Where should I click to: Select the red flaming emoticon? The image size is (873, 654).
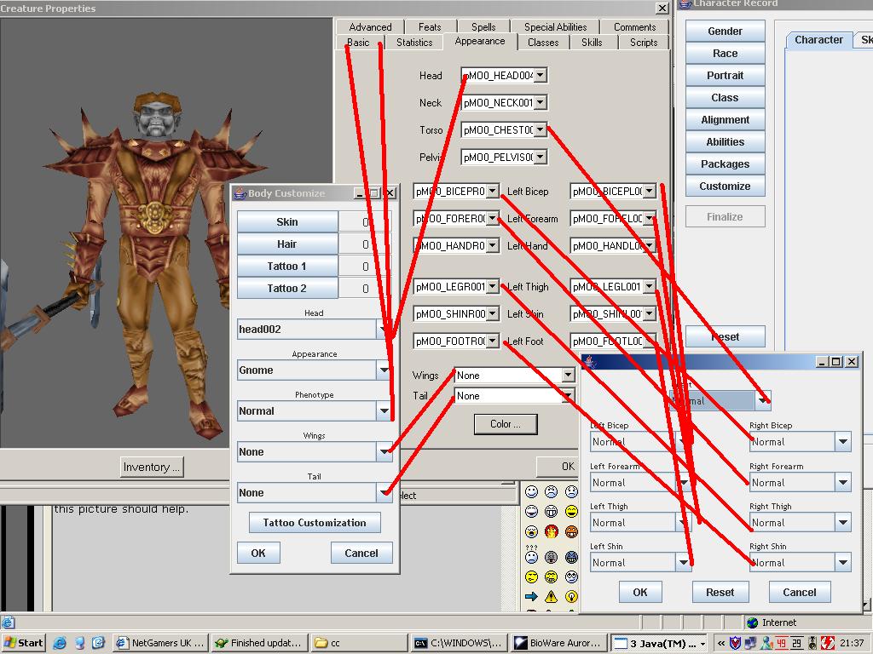[x=552, y=532]
